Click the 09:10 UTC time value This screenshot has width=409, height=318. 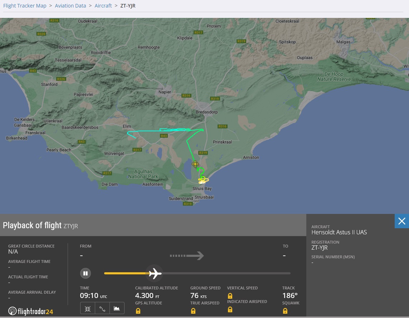click(x=93, y=295)
